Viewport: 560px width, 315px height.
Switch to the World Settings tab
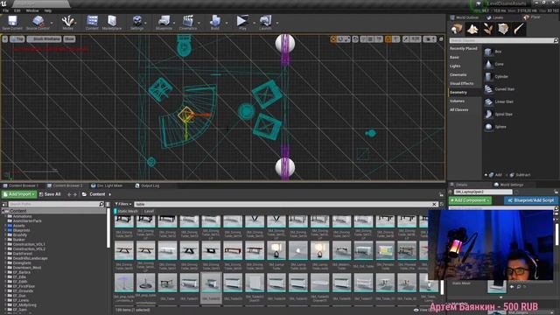(x=508, y=185)
